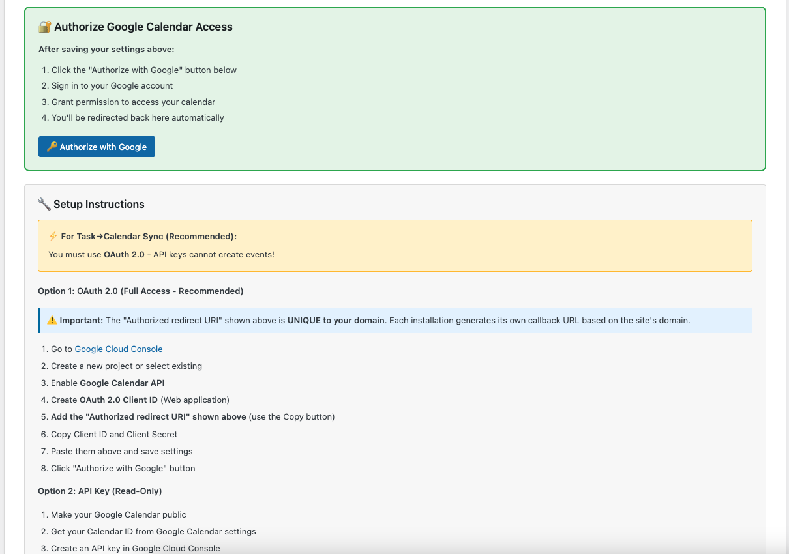The image size is (789, 554).
Task: Open the Google Cloud Console link
Action: 118,349
